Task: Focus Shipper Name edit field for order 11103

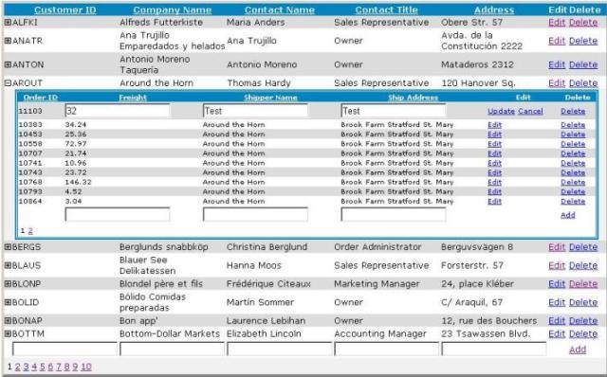Action: tap(255, 111)
